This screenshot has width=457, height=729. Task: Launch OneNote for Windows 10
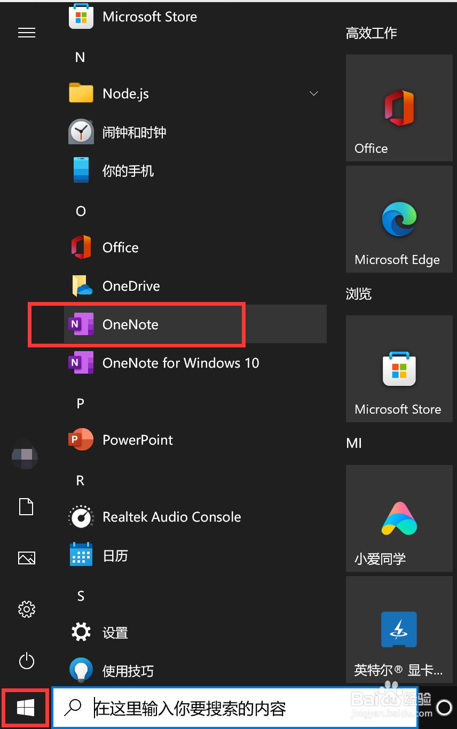tap(195, 363)
